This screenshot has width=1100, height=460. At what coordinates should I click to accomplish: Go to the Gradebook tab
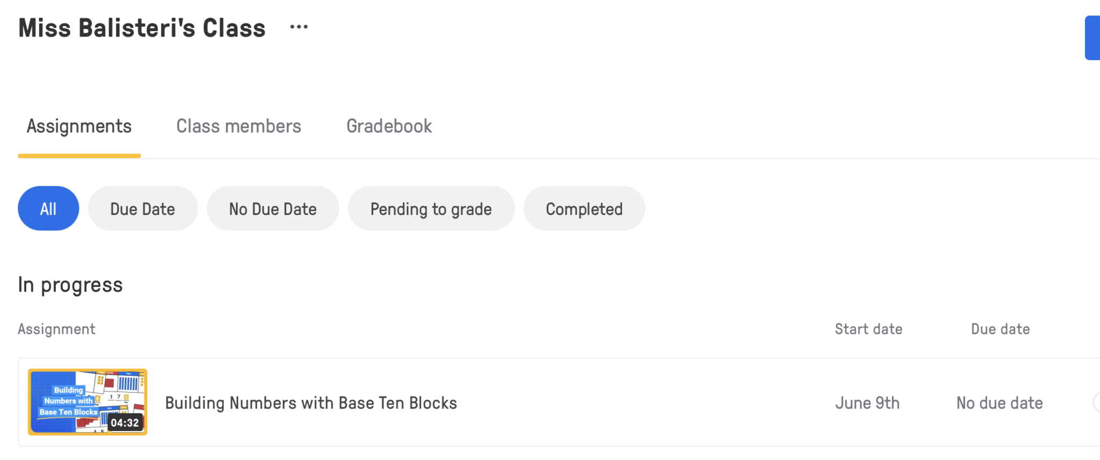point(389,127)
